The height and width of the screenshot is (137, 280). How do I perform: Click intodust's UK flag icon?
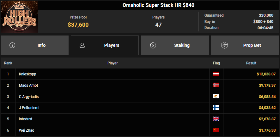216,119
